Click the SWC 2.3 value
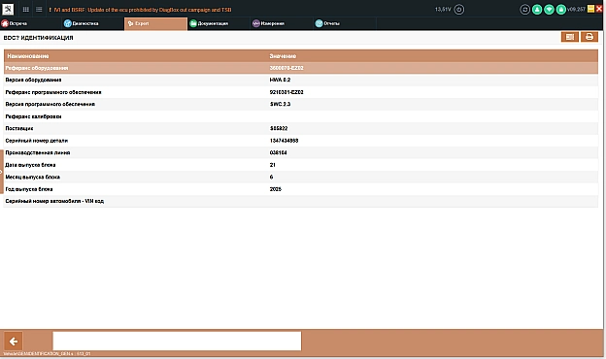606x359 pixels. click(281, 104)
